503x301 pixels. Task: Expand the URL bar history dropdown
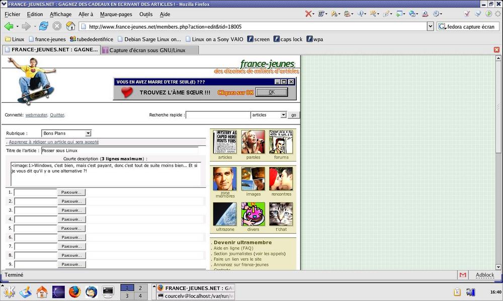pyautogui.click(x=430, y=27)
